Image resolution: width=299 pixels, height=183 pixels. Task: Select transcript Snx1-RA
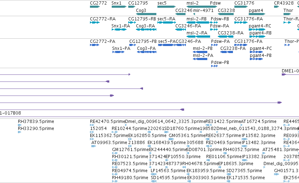pyautogui.click(x=121, y=26)
